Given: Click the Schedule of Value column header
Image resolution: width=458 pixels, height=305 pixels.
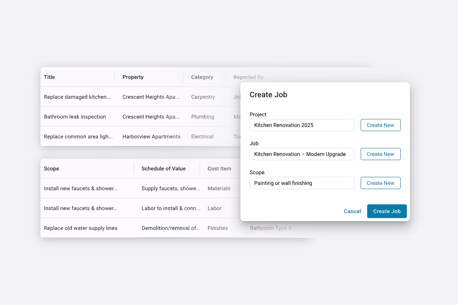Looking at the screenshot, I should (163, 168).
